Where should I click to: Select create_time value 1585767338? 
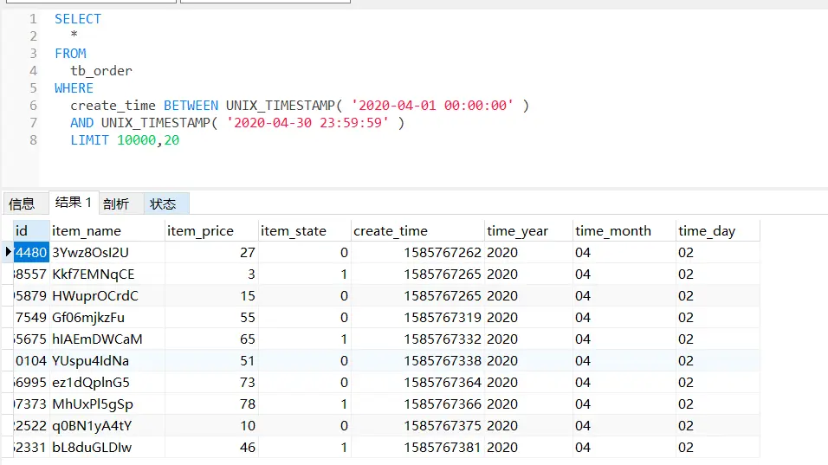(417, 361)
